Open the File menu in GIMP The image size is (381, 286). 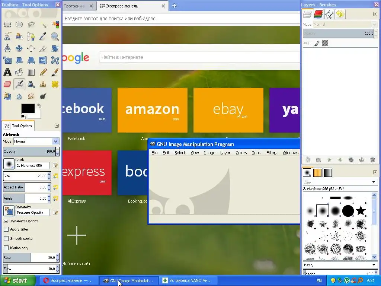(154, 153)
